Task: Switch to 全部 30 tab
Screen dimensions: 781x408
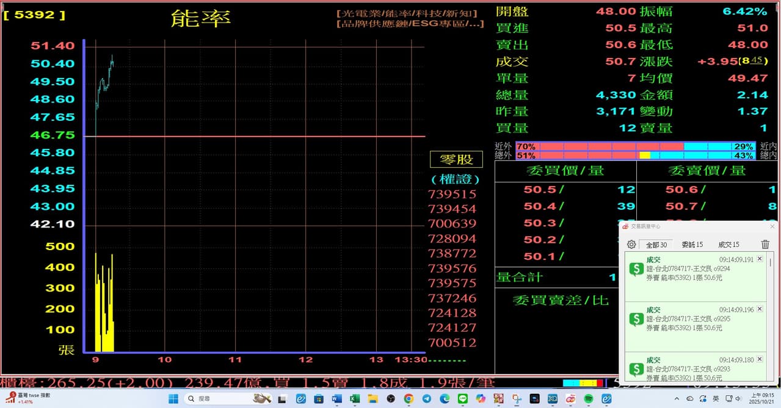Action: pos(656,245)
